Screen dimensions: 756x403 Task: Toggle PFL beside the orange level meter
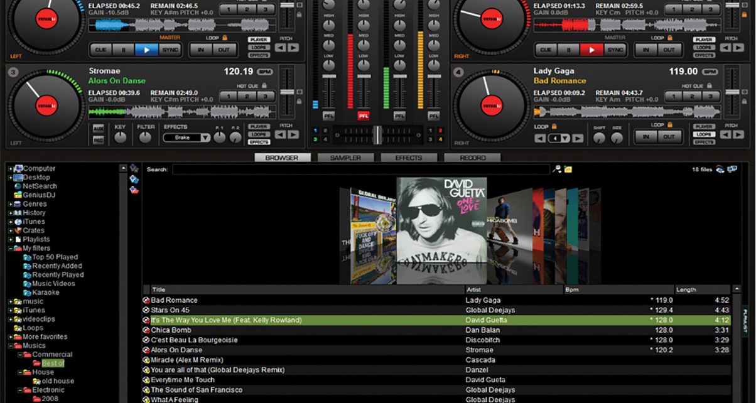point(434,116)
